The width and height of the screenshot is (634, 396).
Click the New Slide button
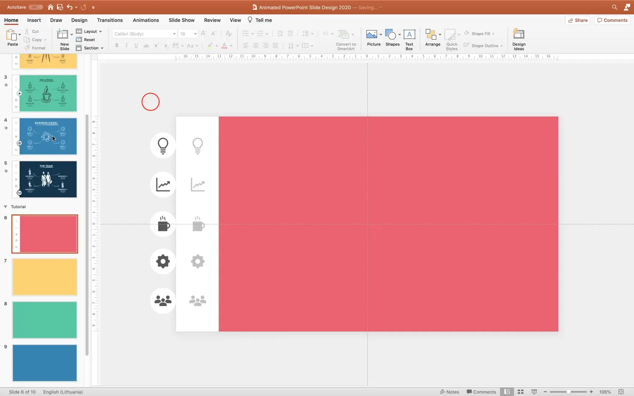(x=64, y=38)
